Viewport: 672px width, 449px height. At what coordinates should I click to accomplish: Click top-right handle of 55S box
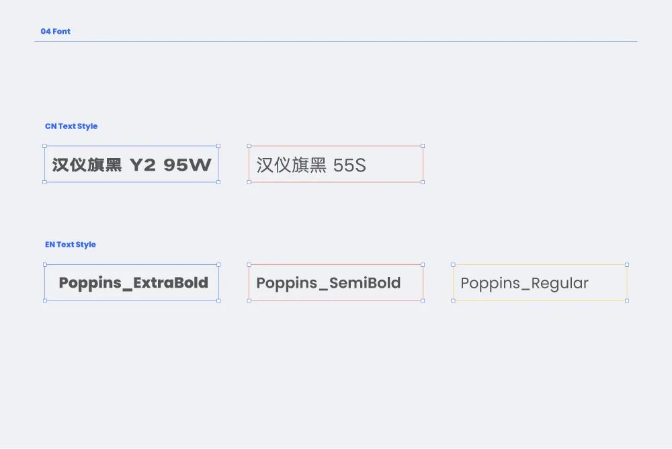point(423,146)
